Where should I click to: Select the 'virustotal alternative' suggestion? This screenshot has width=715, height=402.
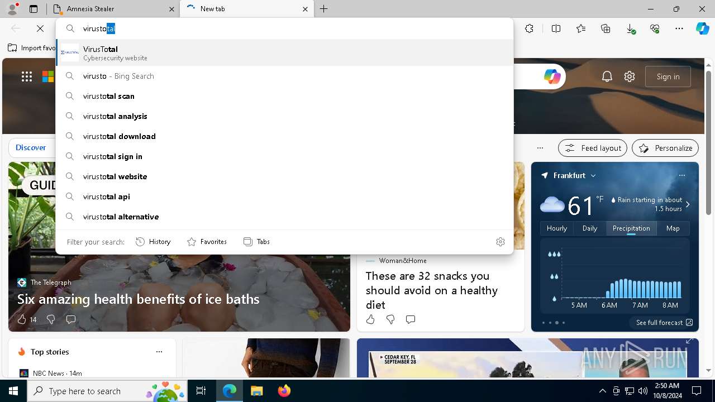tap(284, 217)
